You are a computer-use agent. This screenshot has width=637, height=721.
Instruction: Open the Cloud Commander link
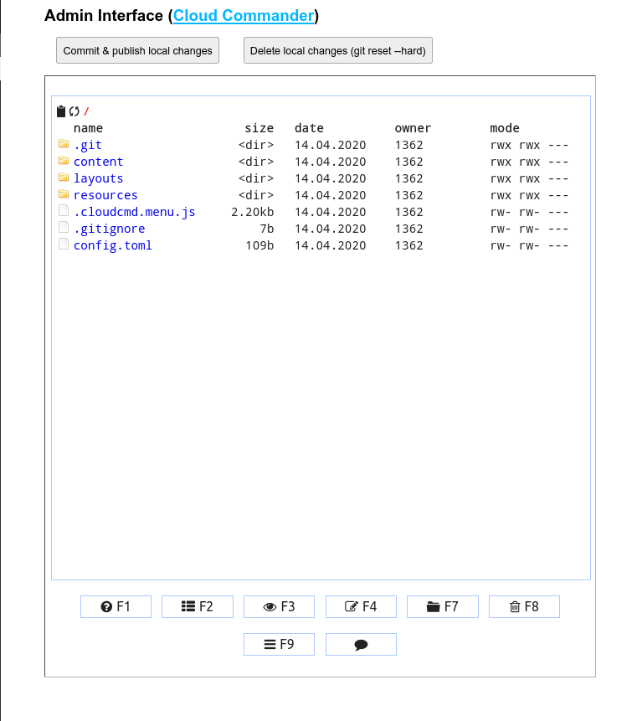tap(244, 16)
